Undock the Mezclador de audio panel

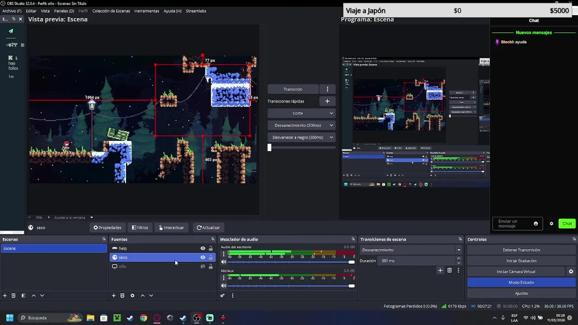(353, 239)
